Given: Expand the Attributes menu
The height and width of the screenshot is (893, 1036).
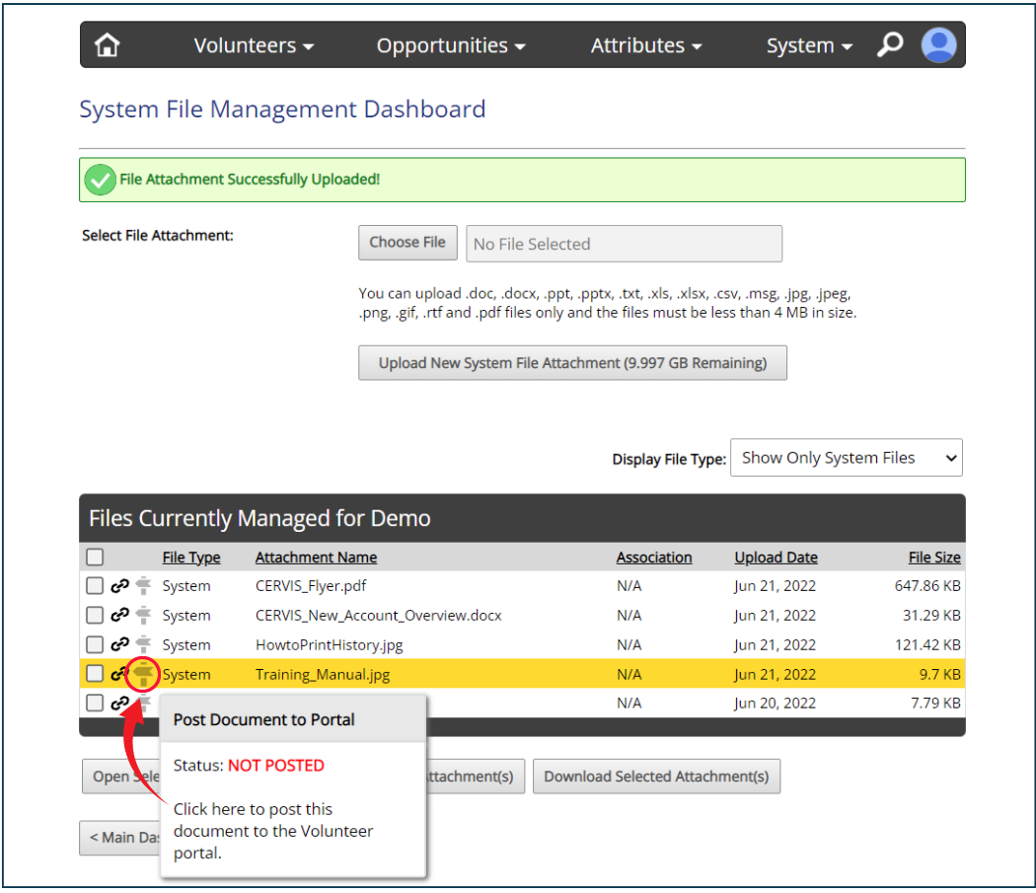Looking at the screenshot, I should click(x=646, y=45).
